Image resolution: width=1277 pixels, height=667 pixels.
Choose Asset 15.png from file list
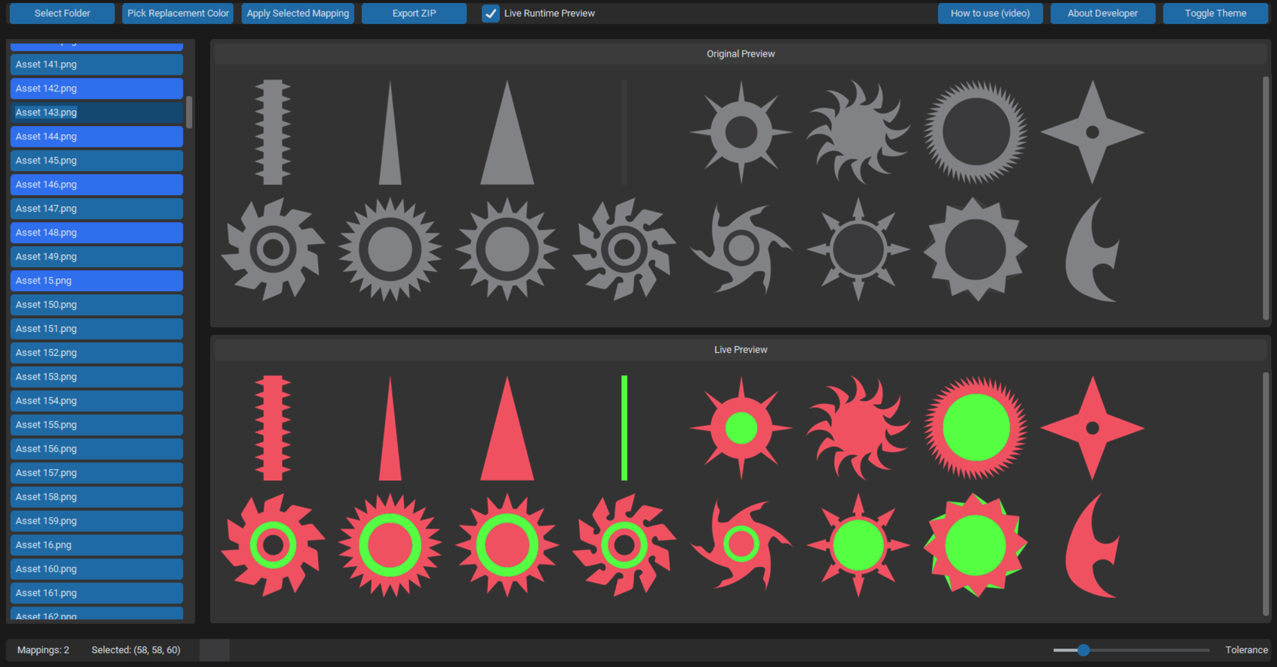click(97, 281)
